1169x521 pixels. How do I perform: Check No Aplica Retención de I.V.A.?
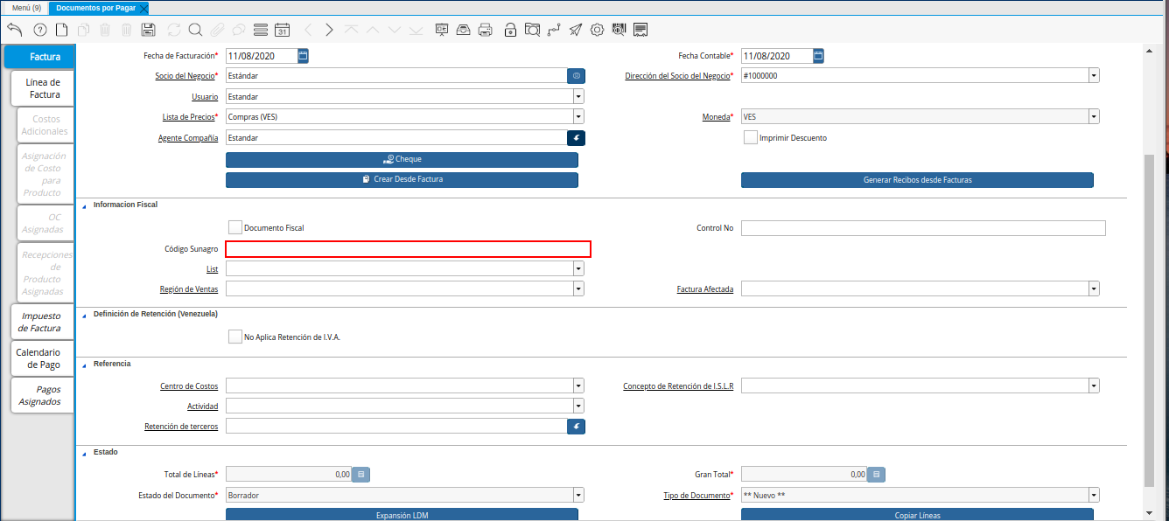click(x=234, y=337)
